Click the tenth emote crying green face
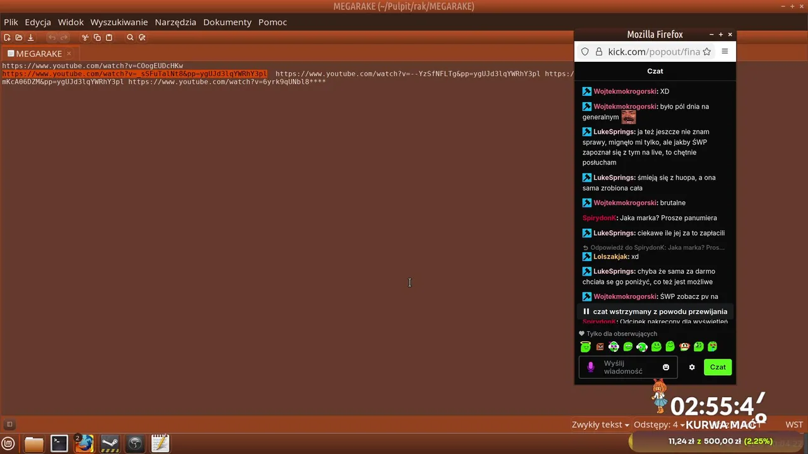 [713, 346]
